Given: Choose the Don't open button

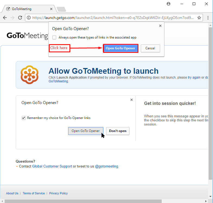Looking at the screenshot, I should tap(118, 131).
